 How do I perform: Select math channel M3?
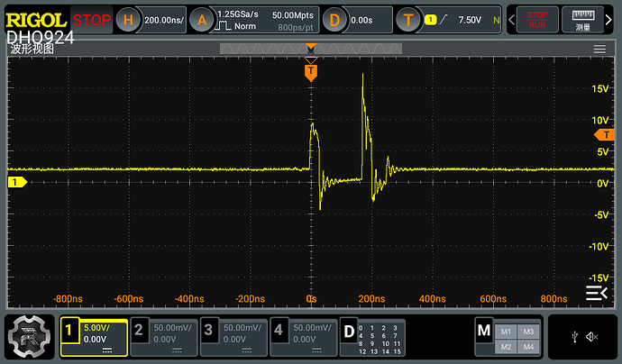[528, 332]
